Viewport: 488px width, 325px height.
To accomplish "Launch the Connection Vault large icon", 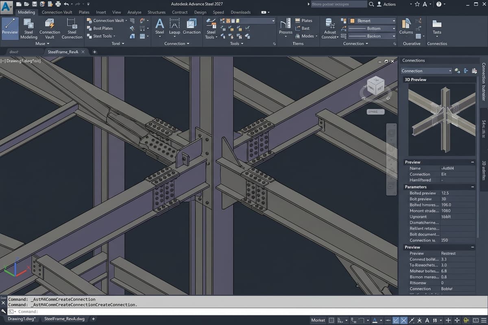I will pyautogui.click(x=50, y=28).
